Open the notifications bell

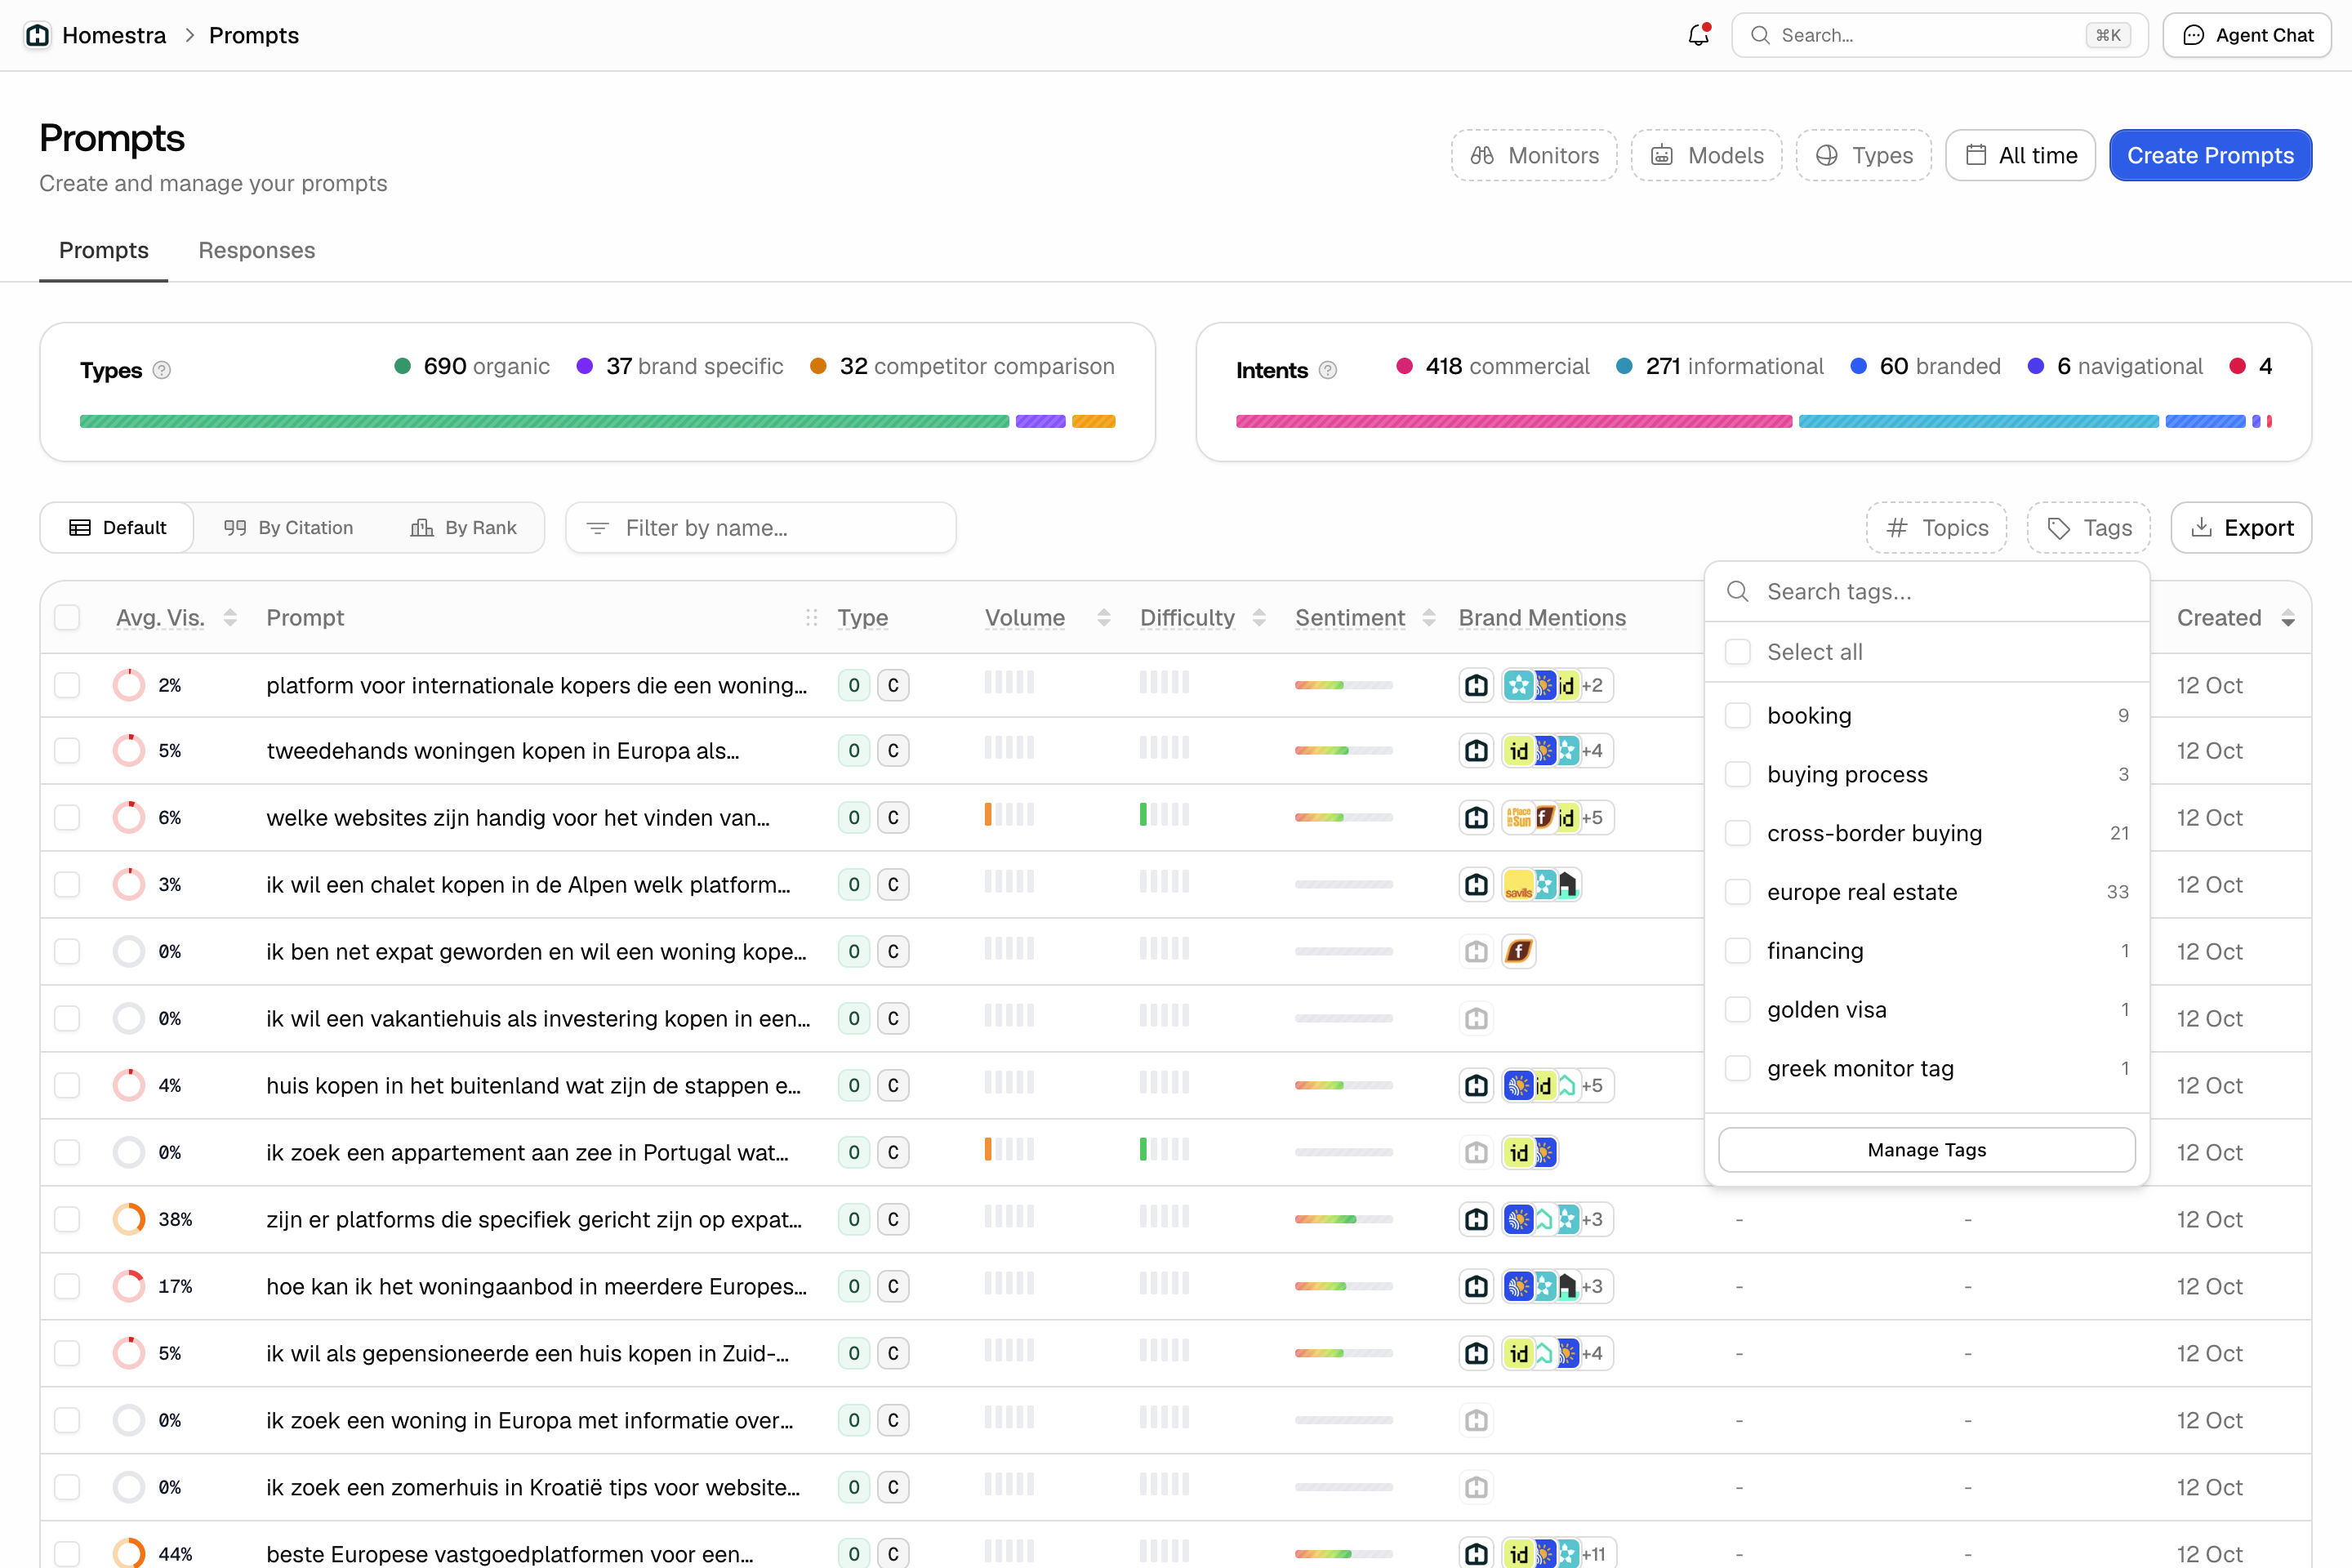click(1698, 35)
